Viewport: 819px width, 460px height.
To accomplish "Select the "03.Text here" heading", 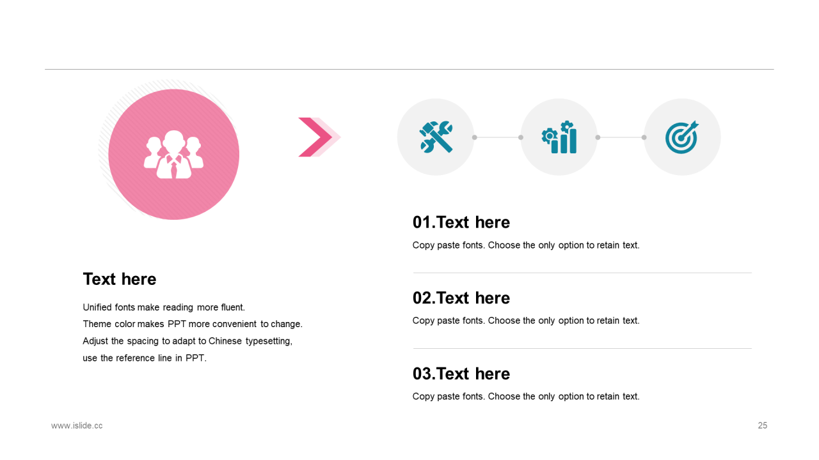I will pyautogui.click(x=461, y=374).
